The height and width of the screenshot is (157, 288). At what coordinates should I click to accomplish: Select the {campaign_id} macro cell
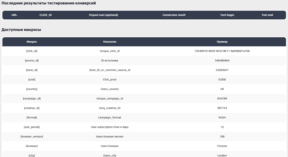coord(32,99)
